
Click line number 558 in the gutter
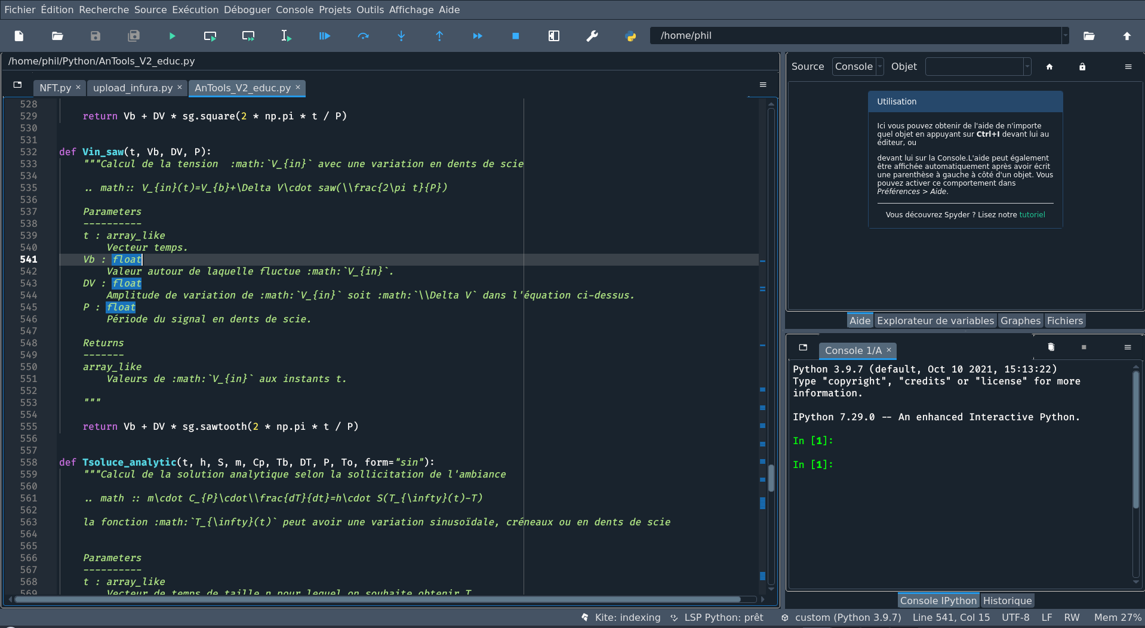point(29,462)
